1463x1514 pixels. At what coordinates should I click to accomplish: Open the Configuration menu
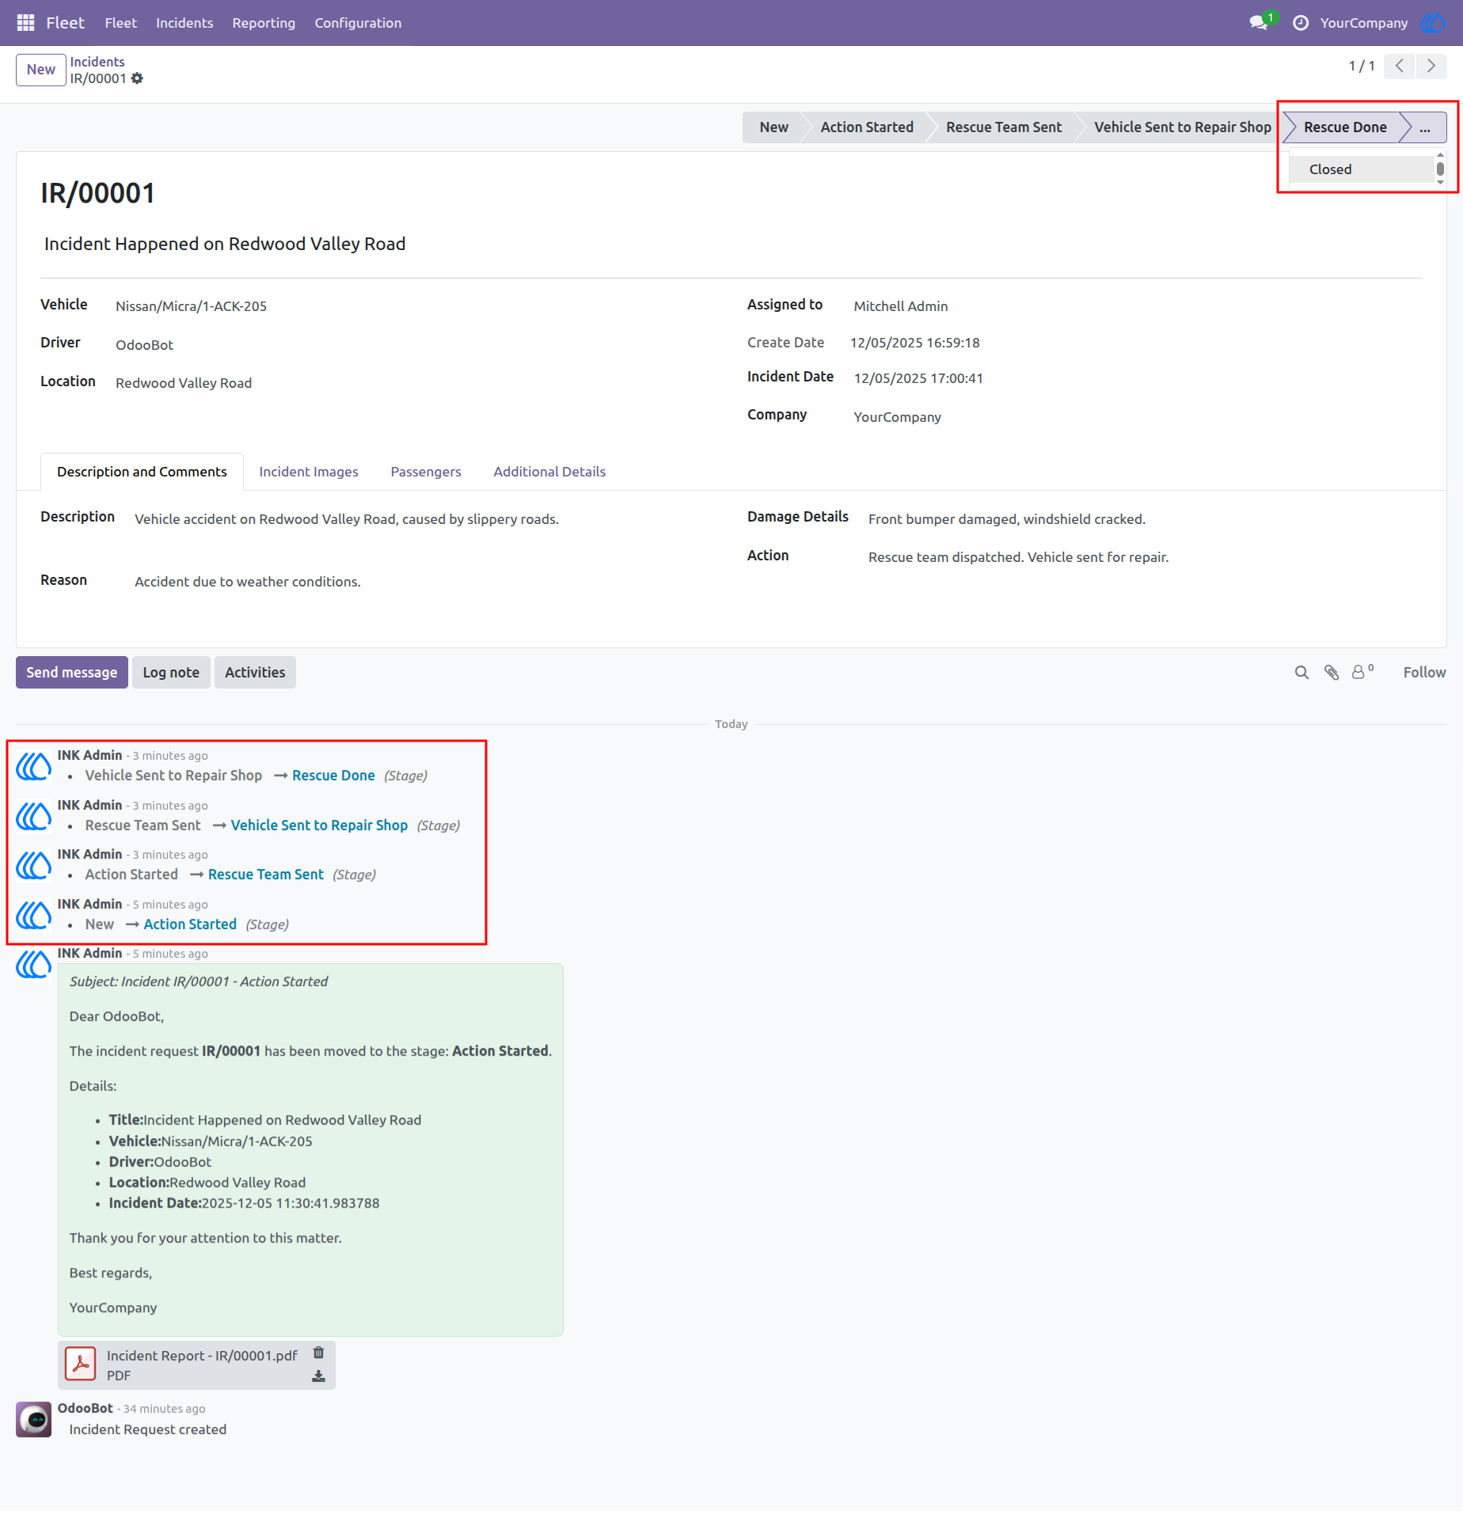tap(358, 23)
